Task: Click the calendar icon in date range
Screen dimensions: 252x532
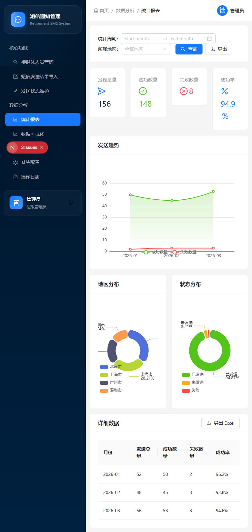Action: coord(209,39)
